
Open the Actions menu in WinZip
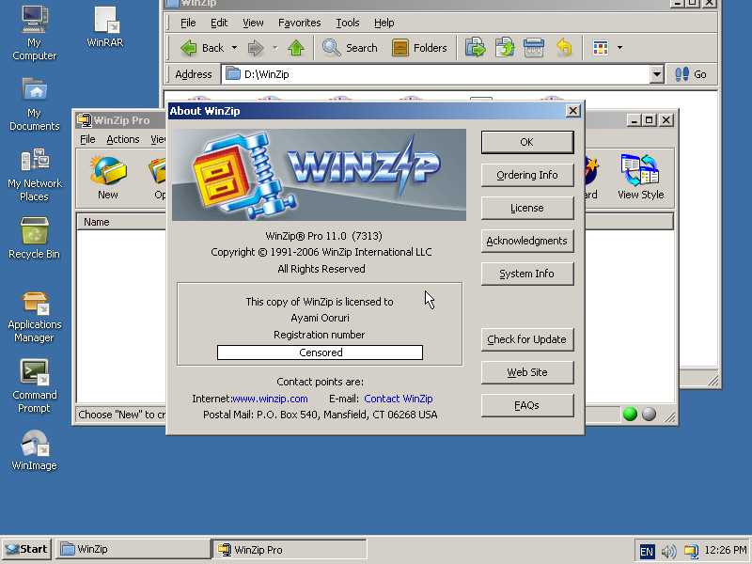123,137
